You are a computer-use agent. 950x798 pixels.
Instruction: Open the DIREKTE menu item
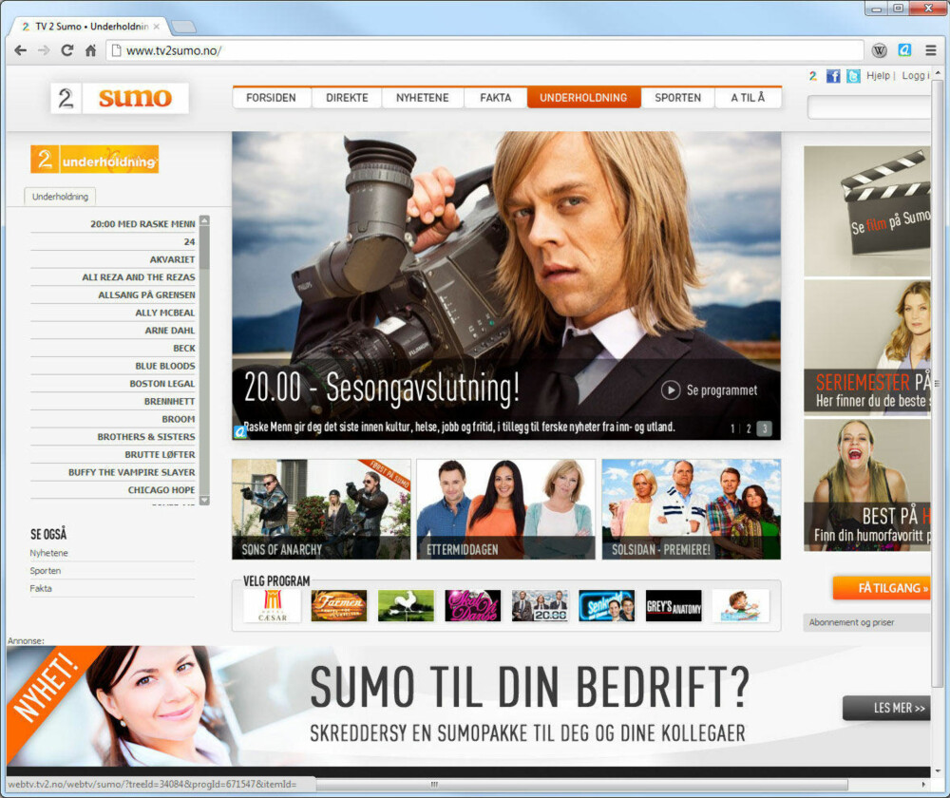pyautogui.click(x=347, y=98)
